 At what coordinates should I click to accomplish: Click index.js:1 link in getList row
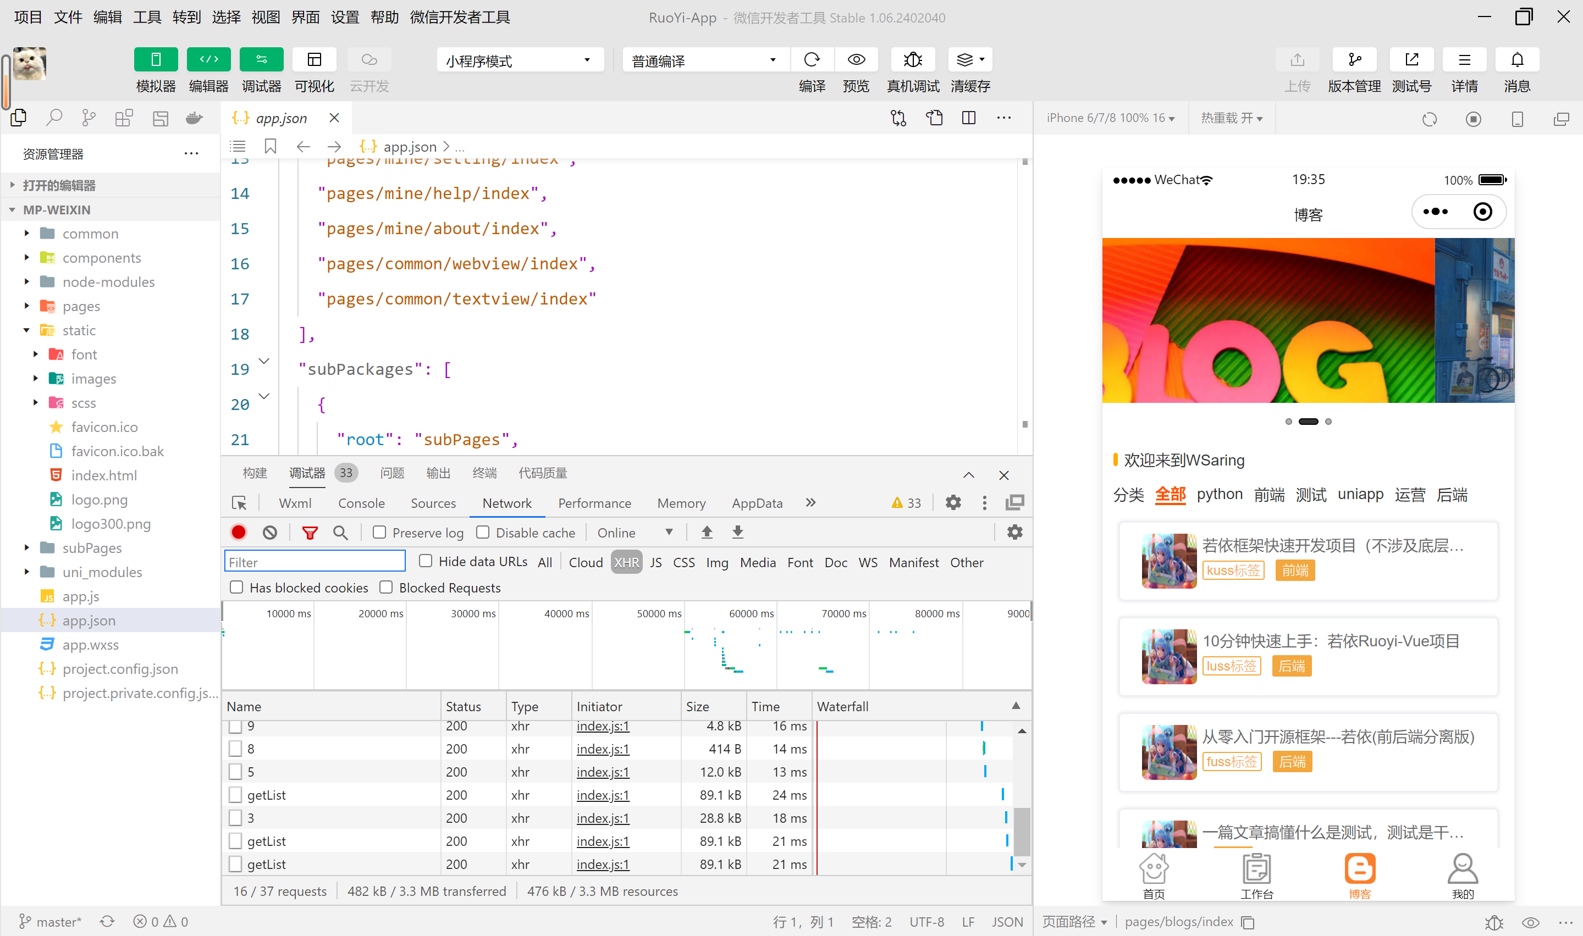603,795
